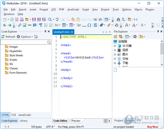Switch to the Preview tab
This screenshot has width=164, height=129.
76,121
